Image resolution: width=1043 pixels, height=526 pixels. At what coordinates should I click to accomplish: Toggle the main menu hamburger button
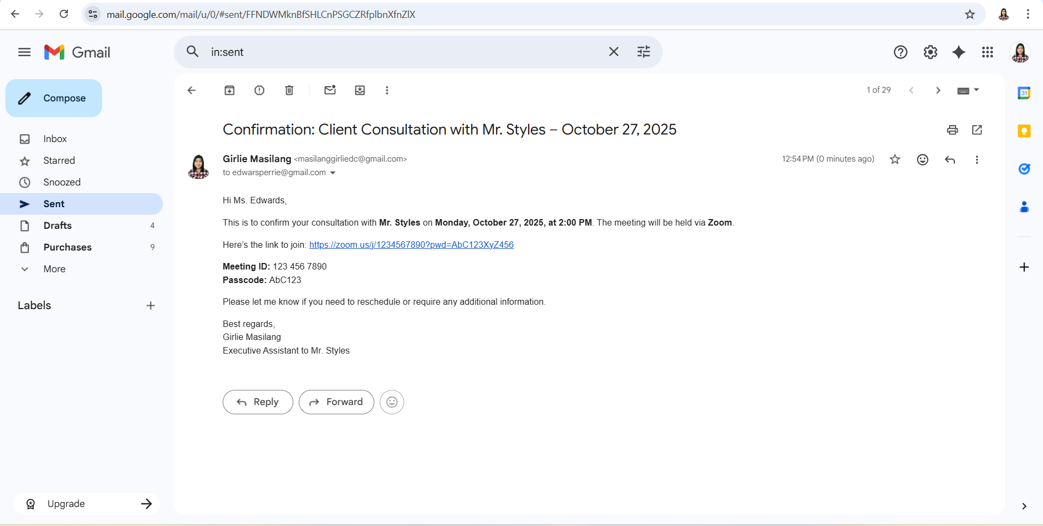[24, 53]
